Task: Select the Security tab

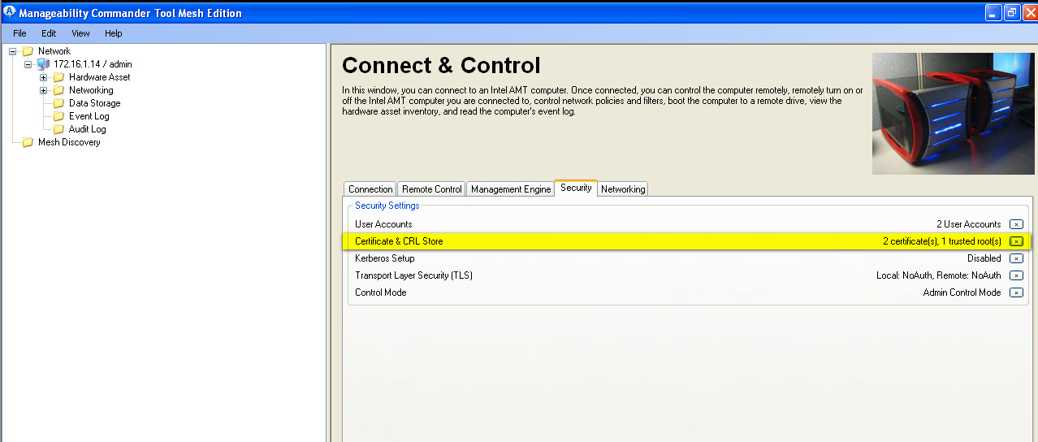Action: tap(576, 188)
